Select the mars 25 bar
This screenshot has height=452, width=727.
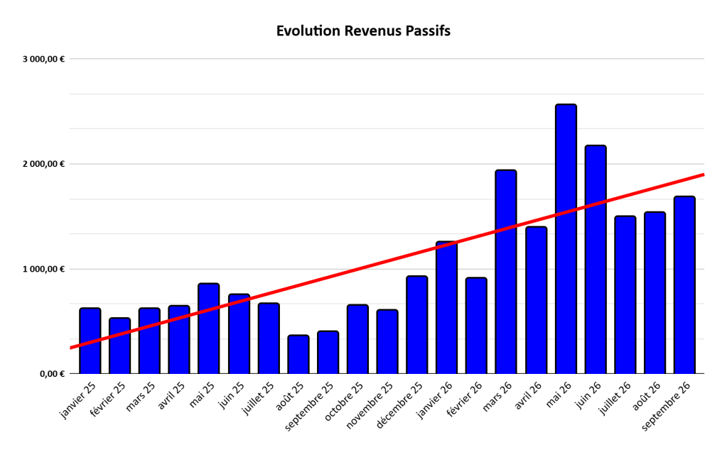point(149,341)
